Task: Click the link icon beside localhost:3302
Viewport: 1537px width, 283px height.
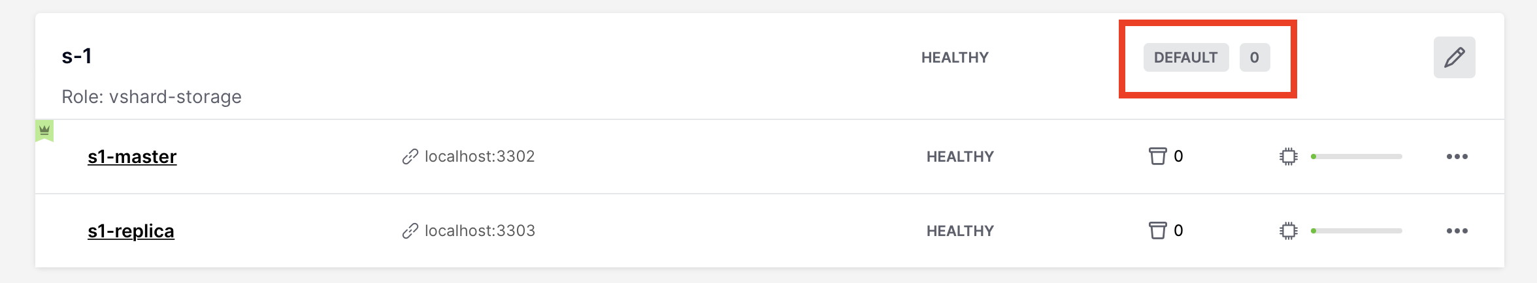Action: (410, 156)
